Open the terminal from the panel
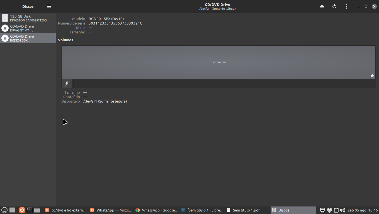The image size is (379, 214). (30, 210)
